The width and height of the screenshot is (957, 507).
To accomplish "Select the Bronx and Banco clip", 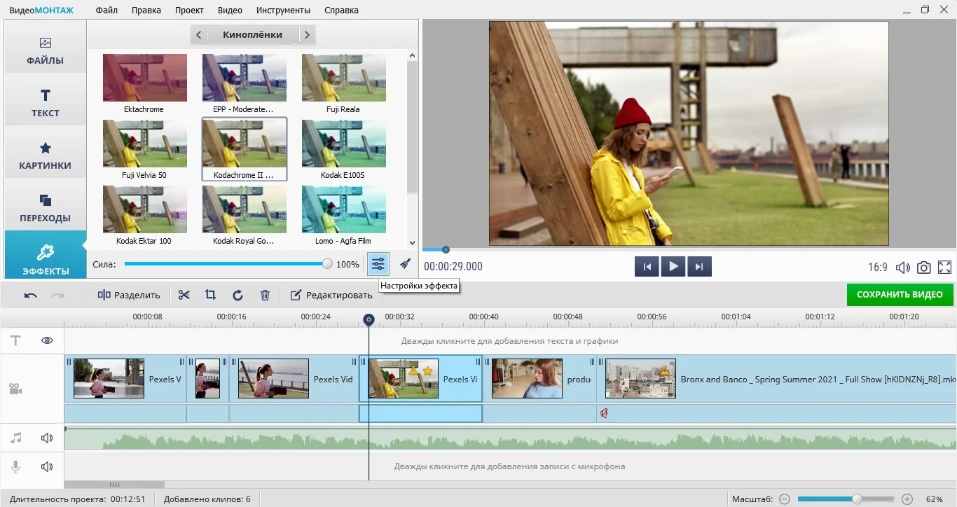I will [x=777, y=379].
